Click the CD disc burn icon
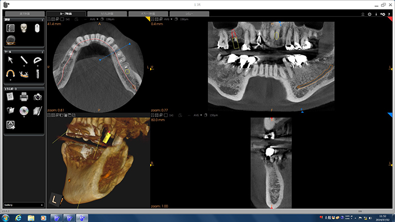Viewport: 395px width, 222px height. coord(24,110)
